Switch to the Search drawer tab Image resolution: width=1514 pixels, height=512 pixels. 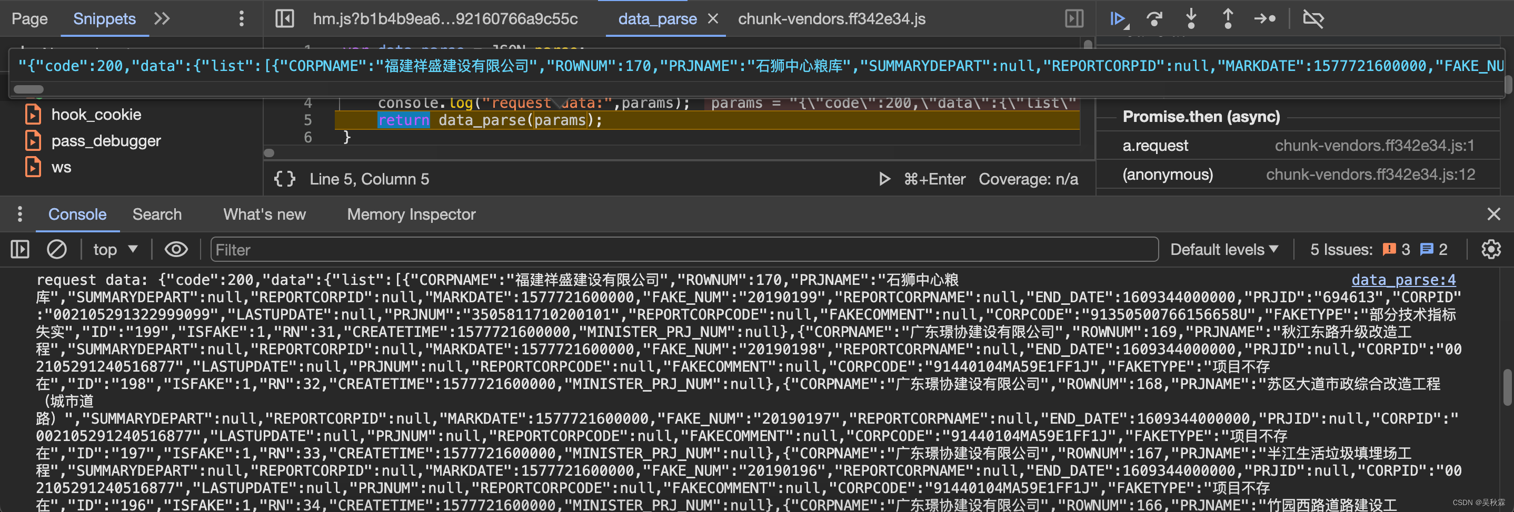click(157, 214)
